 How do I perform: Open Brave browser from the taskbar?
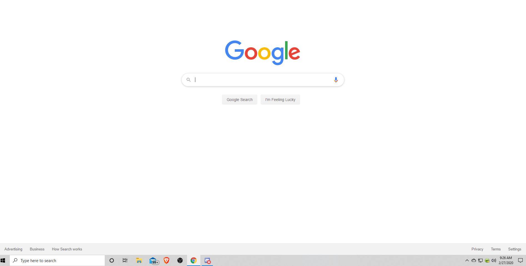(166, 260)
